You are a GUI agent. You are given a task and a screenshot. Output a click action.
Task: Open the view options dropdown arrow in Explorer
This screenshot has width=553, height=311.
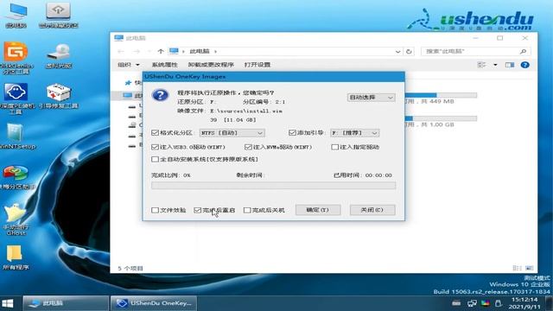[495, 65]
